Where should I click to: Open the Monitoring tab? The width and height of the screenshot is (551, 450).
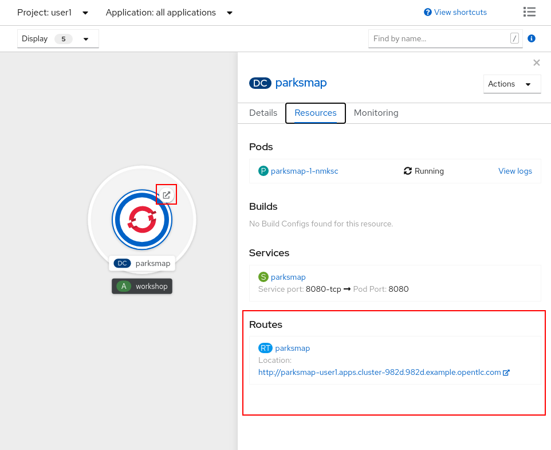click(x=376, y=113)
